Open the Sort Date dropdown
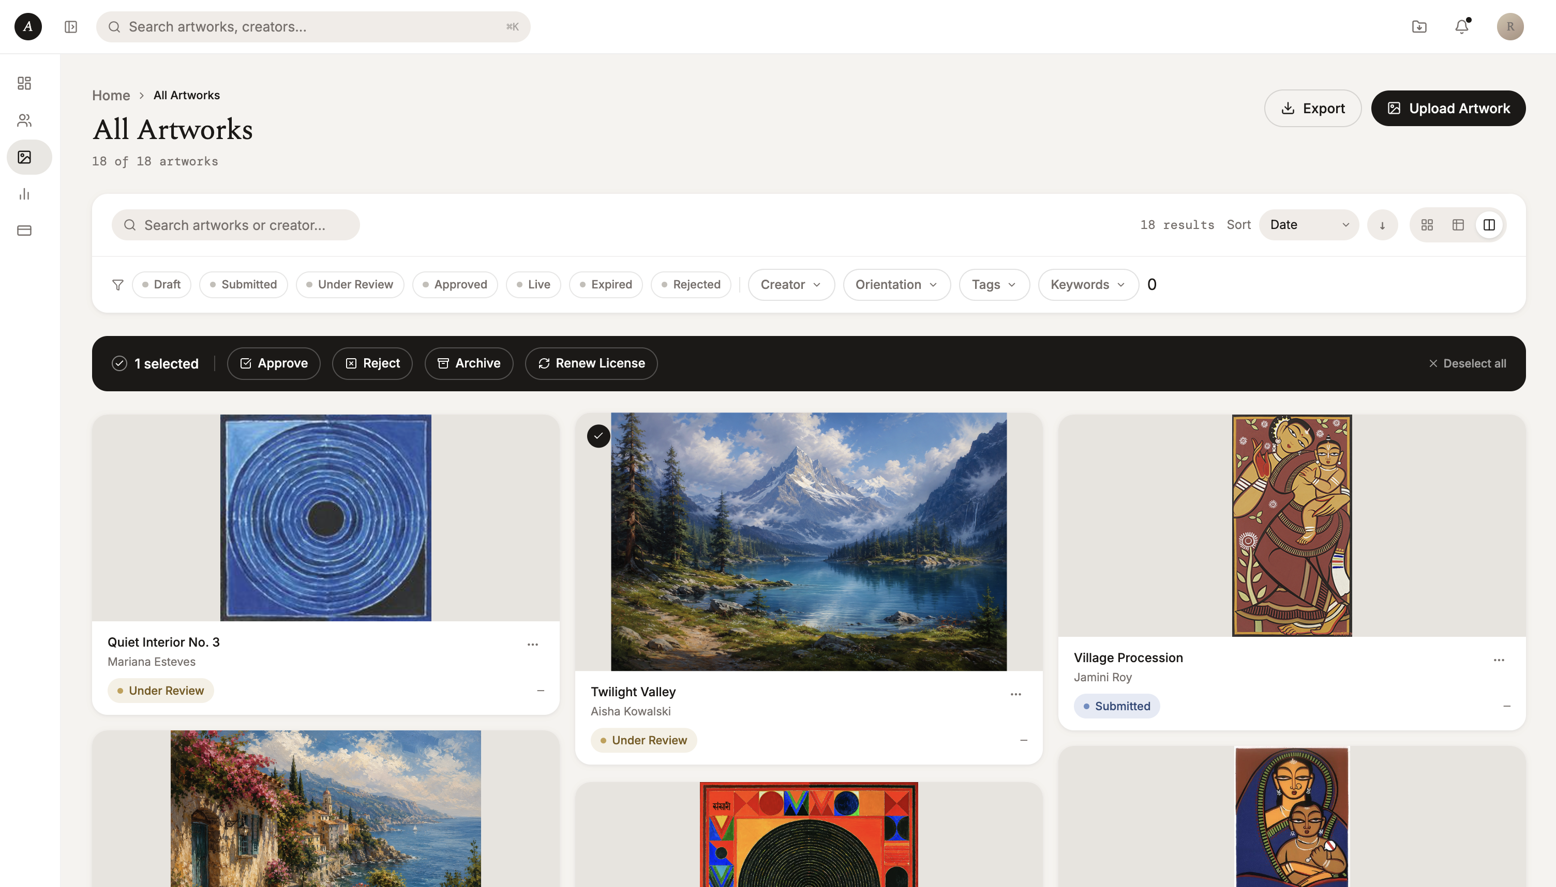 click(x=1309, y=225)
